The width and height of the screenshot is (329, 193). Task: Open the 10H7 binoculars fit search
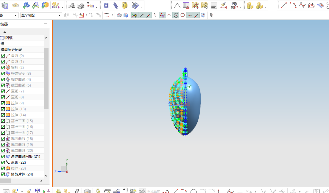click(234, 5)
